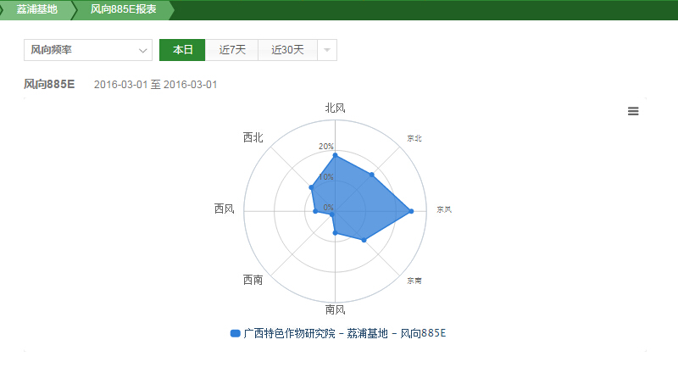
Task: Switch to the 近7天 range
Action: point(232,50)
